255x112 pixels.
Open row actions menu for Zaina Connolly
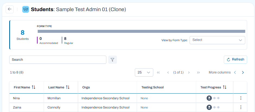(x=241, y=107)
